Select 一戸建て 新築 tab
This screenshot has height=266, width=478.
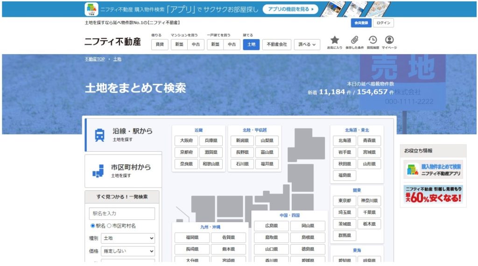215,44
